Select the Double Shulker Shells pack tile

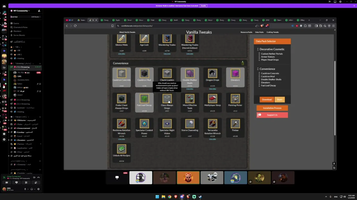[x=190, y=77]
